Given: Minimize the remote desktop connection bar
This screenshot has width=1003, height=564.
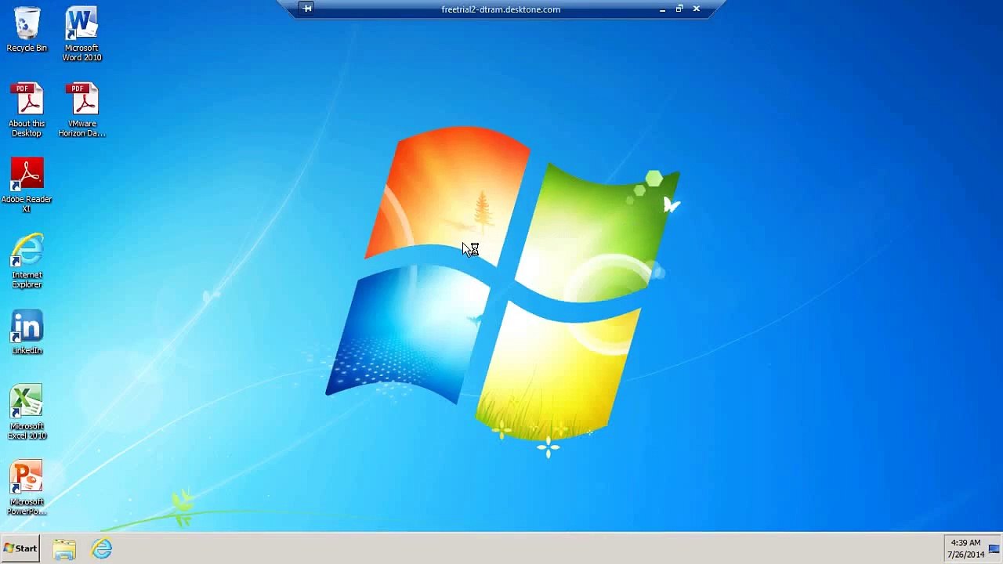Looking at the screenshot, I should coord(662,9).
